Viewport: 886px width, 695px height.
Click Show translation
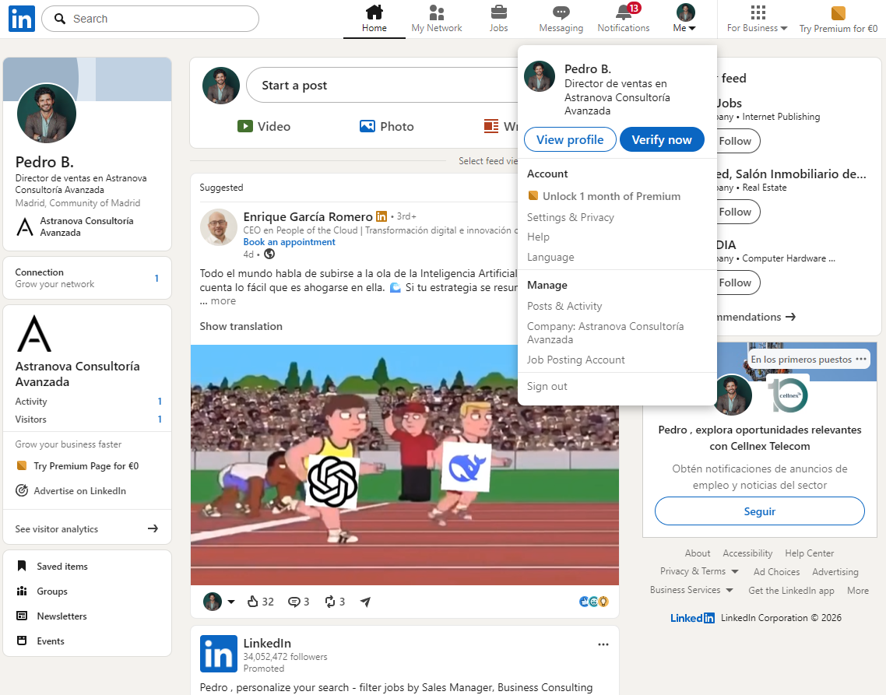click(241, 326)
